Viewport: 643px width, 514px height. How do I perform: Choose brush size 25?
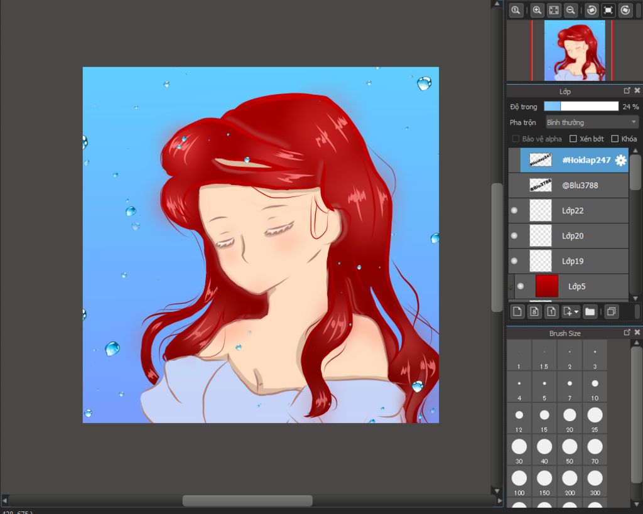pyautogui.click(x=595, y=419)
